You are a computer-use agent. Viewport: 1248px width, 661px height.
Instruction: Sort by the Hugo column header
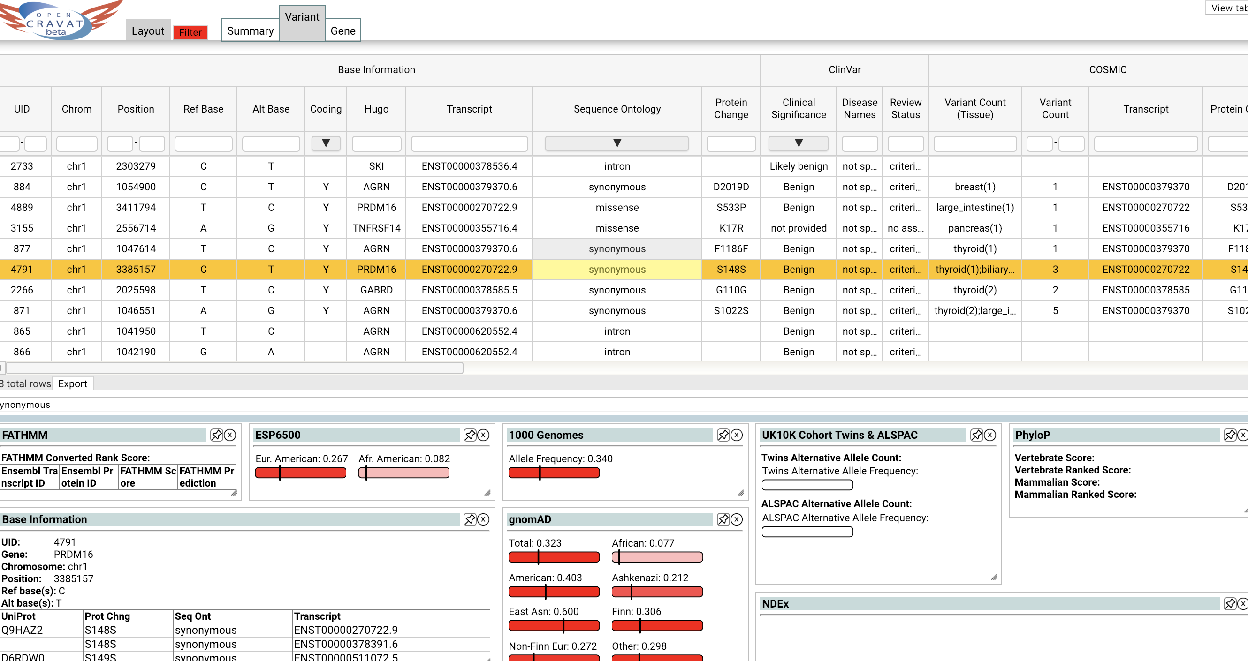(x=376, y=109)
